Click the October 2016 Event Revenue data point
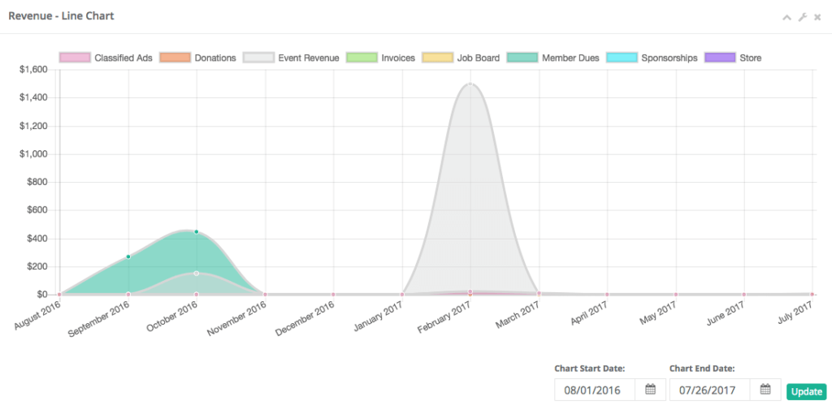 (x=197, y=274)
